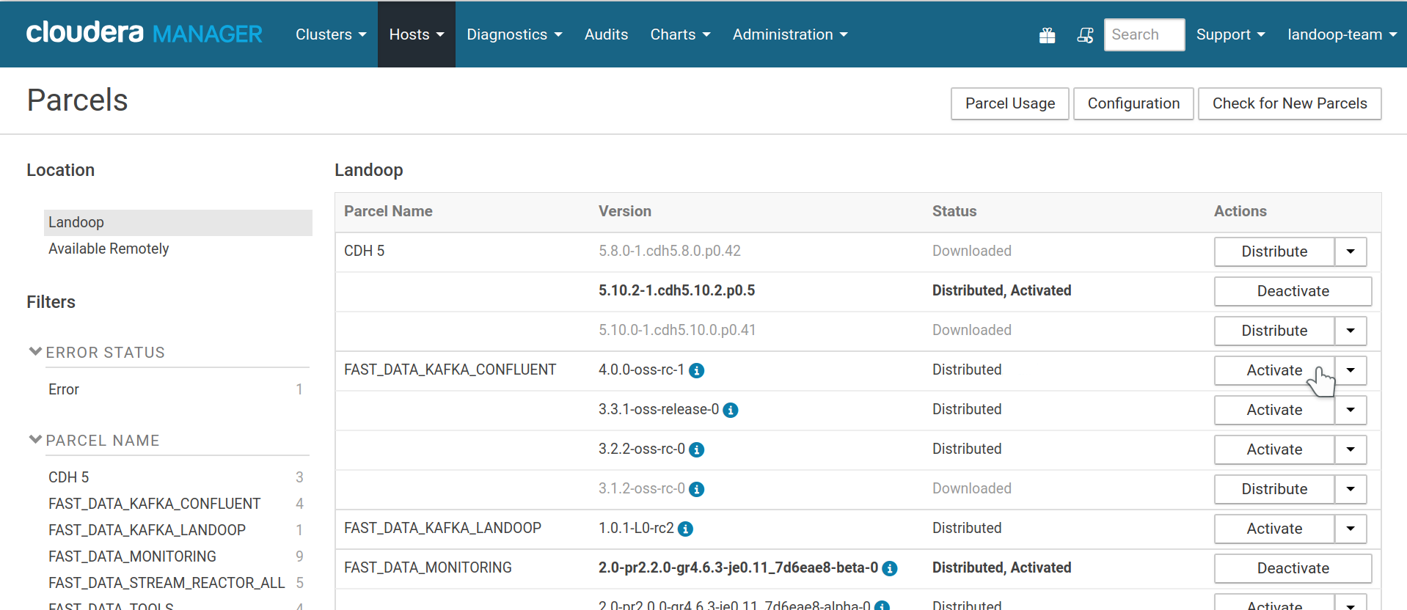Open the Administration menu
The height and width of the screenshot is (610, 1407).
tap(790, 34)
